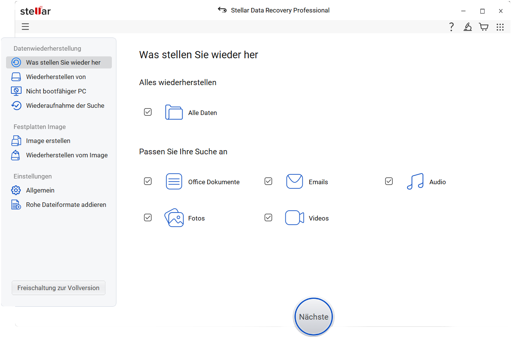The image size is (511, 337).
Task: Click the Rohe Dateiformate addieren icon
Action: [x=16, y=205]
